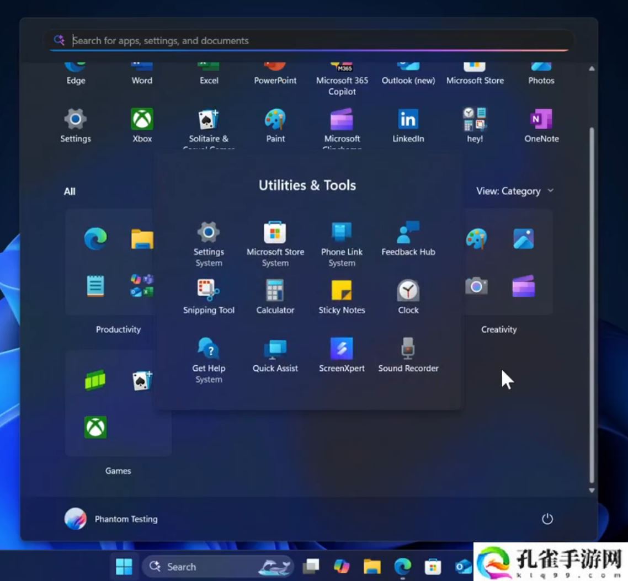Viewport: 628px width, 581px height.
Task: Open ScreenXpert app
Action: [x=342, y=355]
